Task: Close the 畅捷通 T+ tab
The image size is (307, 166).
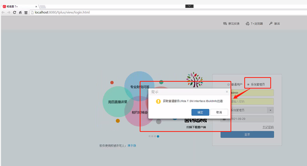Action: (x=36, y=7)
